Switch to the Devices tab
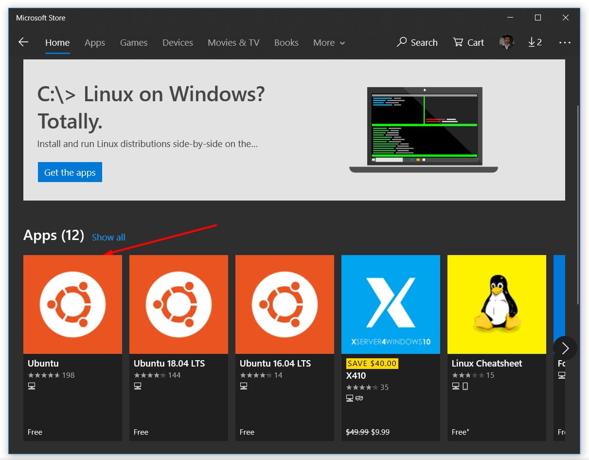This screenshot has height=460, width=589. click(178, 43)
